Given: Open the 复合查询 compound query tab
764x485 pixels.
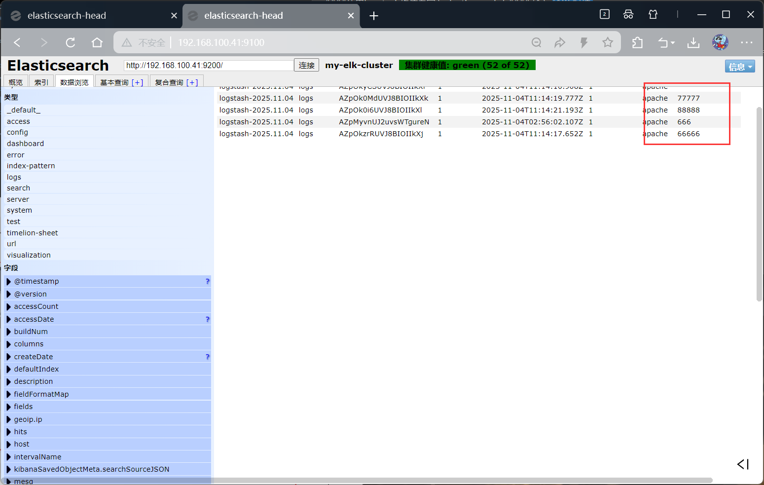Looking at the screenshot, I should tap(177, 82).
